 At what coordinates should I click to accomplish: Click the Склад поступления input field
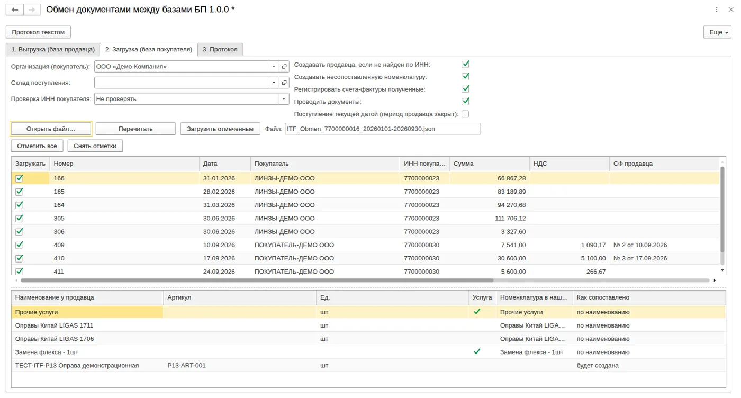click(x=182, y=83)
